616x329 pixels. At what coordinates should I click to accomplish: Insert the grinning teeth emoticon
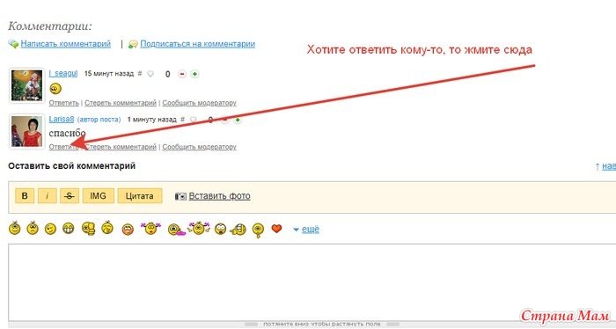pyautogui.click(x=69, y=229)
